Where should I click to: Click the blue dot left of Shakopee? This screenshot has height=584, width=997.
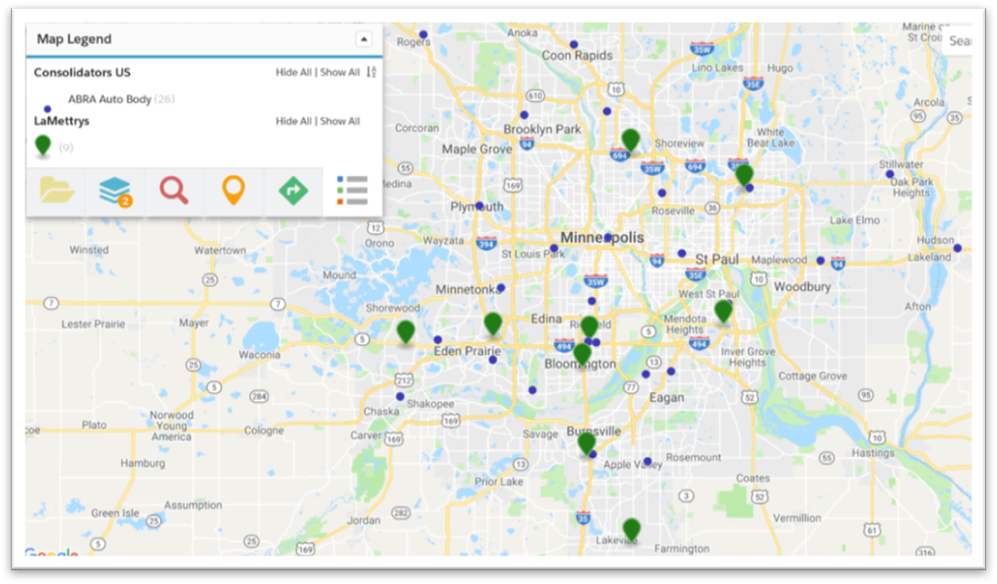pos(400,396)
